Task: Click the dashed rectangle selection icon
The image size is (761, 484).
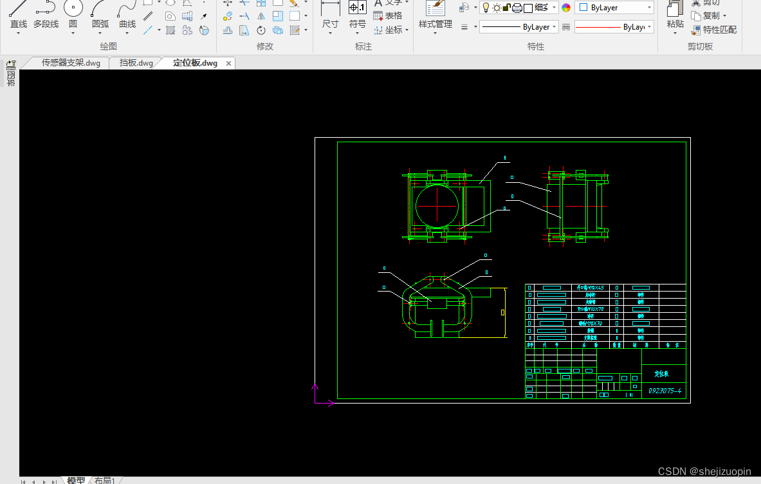Action: coord(295,16)
